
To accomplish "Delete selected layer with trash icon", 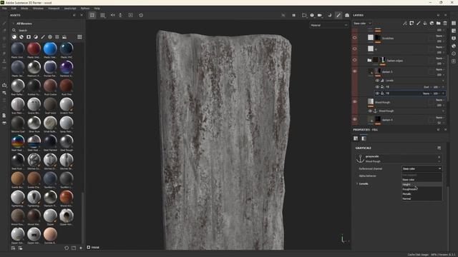I will [445, 24].
